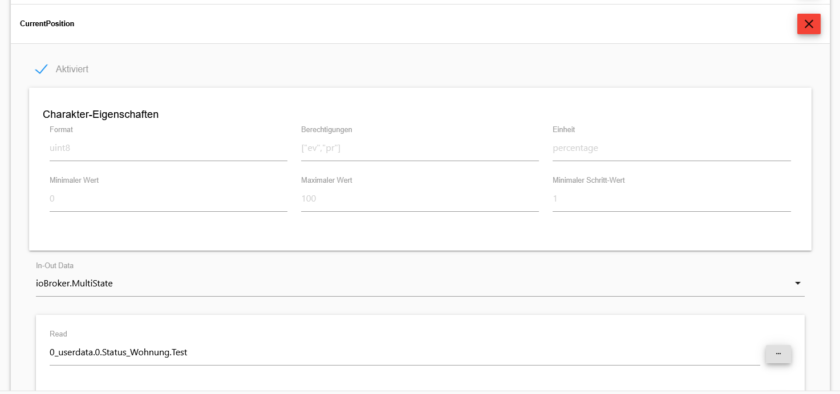Click the CurrentPosition header title
This screenshot has width=840, height=394.
47,23
